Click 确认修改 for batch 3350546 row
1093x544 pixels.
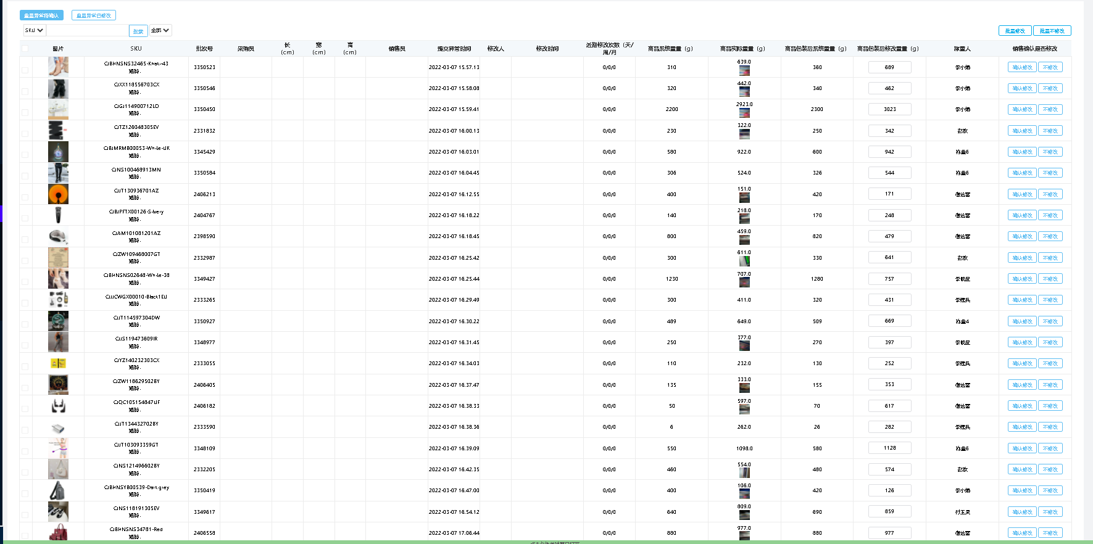(x=1021, y=88)
